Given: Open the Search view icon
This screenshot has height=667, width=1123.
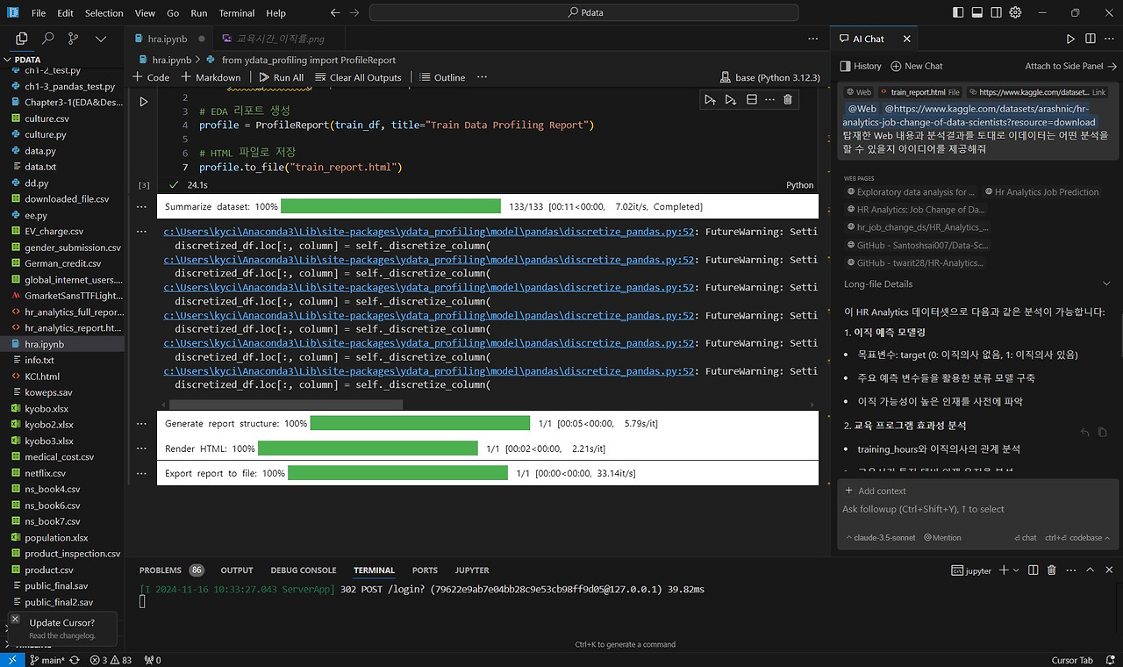Looking at the screenshot, I should pyautogui.click(x=48, y=39).
